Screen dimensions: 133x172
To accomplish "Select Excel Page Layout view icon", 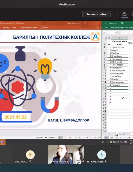I will coord(112,138).
